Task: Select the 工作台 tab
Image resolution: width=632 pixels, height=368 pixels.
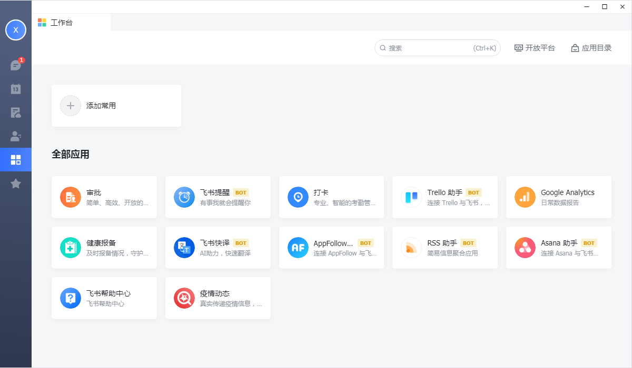Action: coord(71,23)
